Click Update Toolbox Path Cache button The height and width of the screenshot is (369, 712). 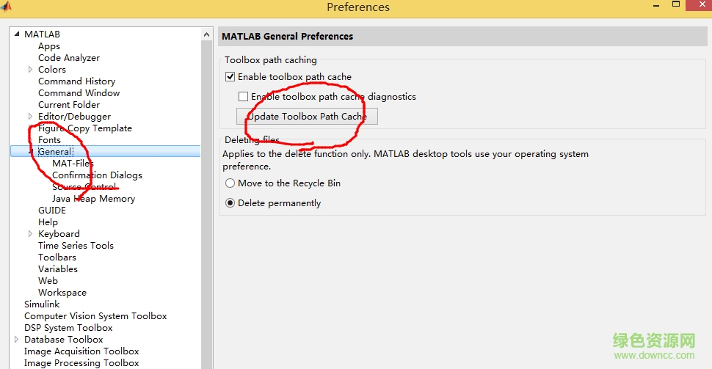coord(307,116)
